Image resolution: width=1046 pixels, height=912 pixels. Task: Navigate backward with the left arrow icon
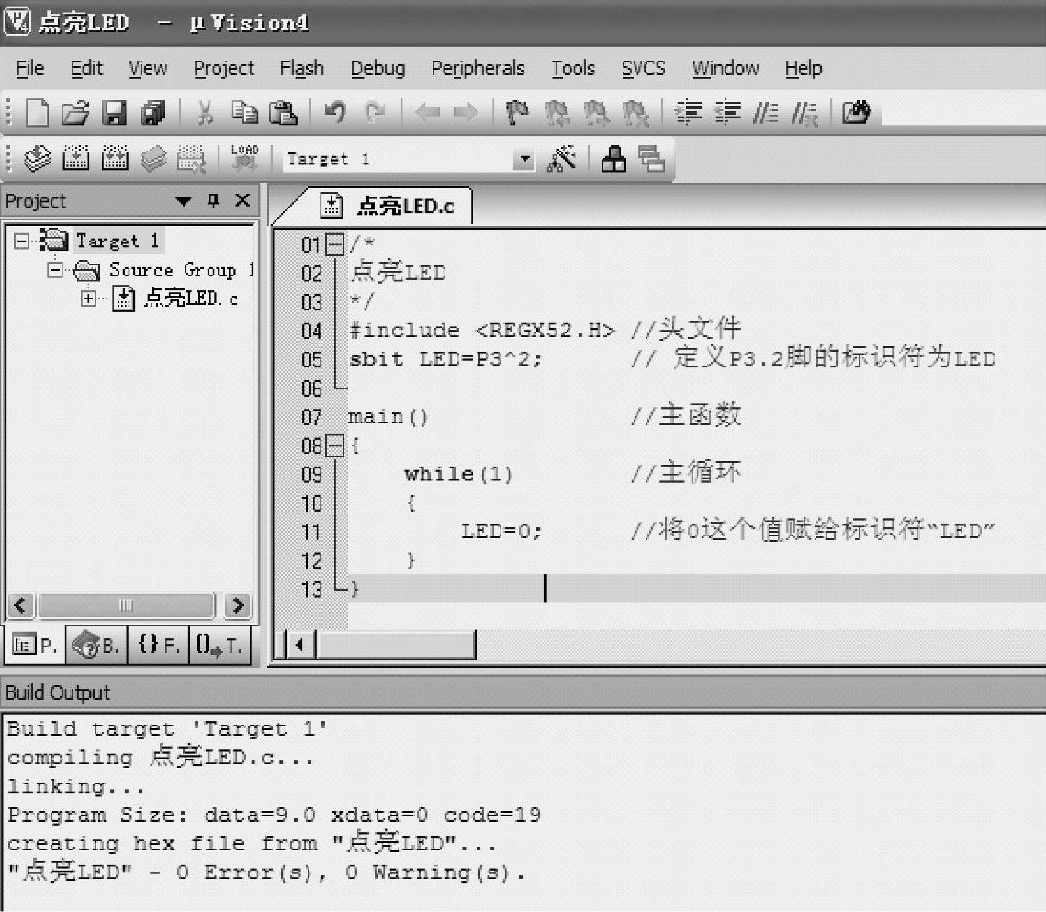click(x=427, y=113)
